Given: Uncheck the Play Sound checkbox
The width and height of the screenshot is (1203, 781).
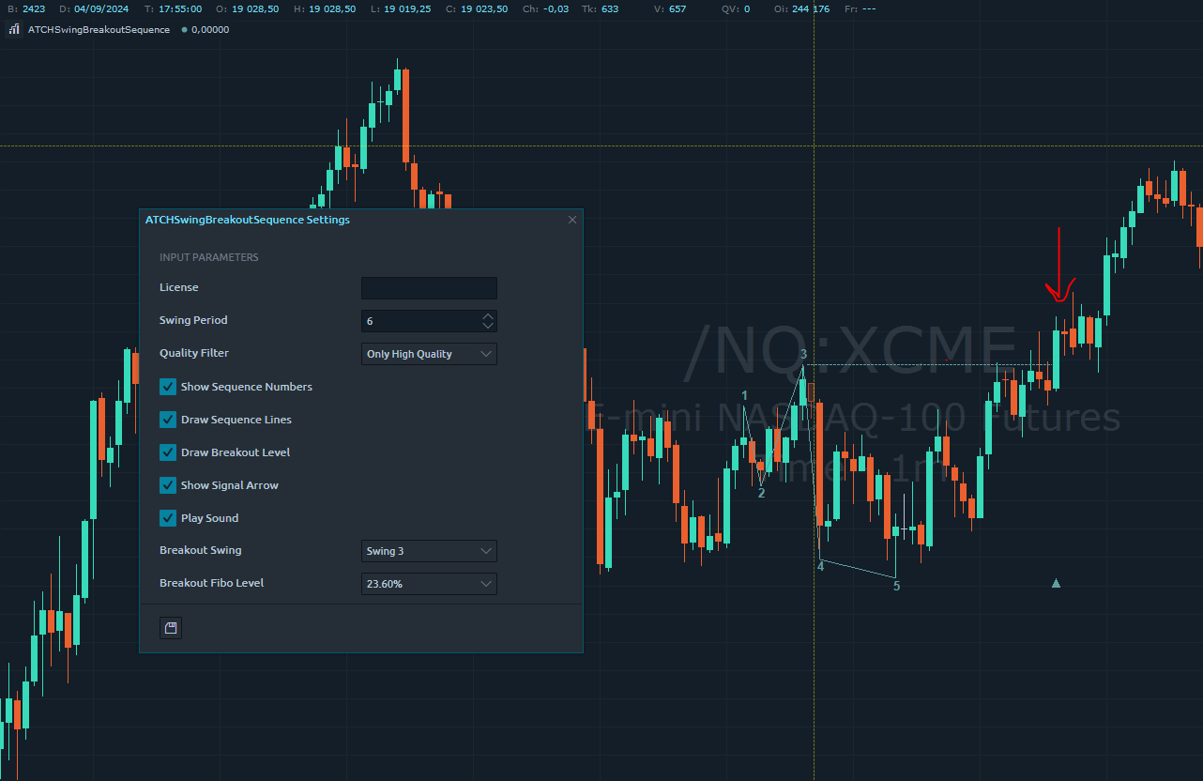Looking at the screenshot, I should point(168,518).
